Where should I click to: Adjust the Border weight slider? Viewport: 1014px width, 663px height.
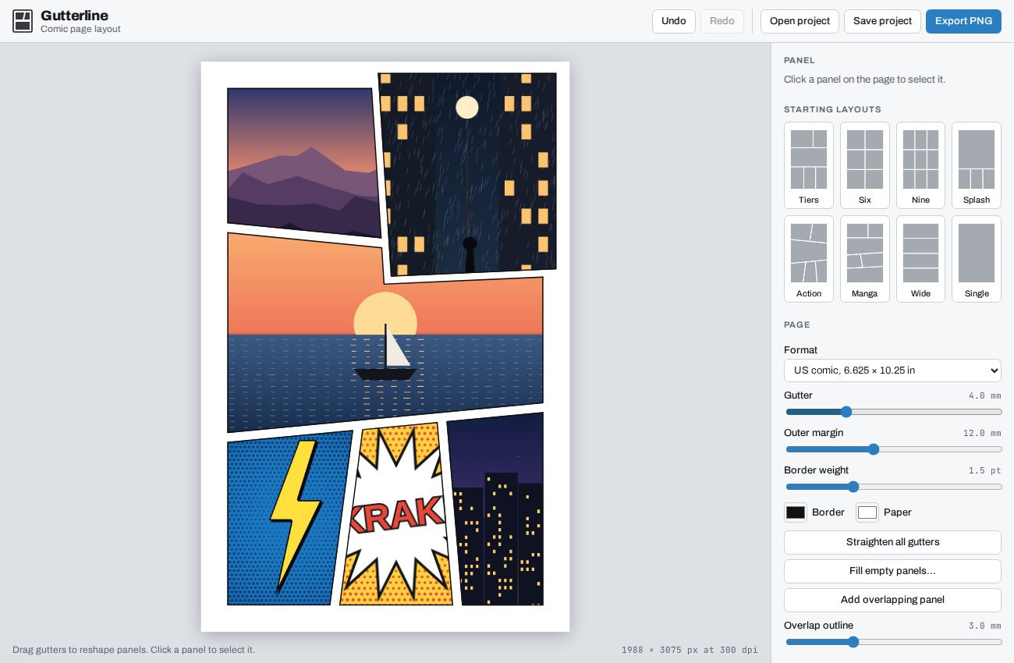(x=893, y=487)
